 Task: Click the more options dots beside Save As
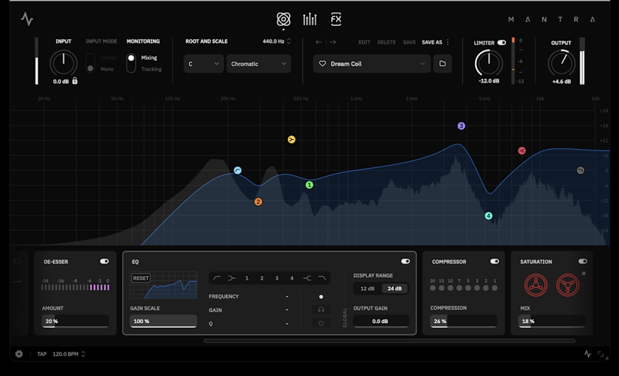click(x=448, y=42)
